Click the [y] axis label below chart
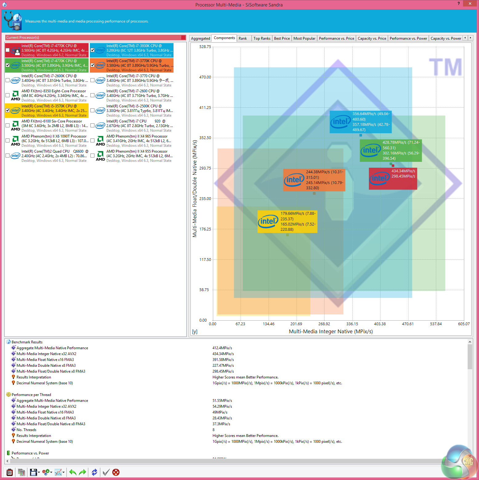Image resolution: width=479 pixels, height=480 pixels. click(x=195, y=332)
